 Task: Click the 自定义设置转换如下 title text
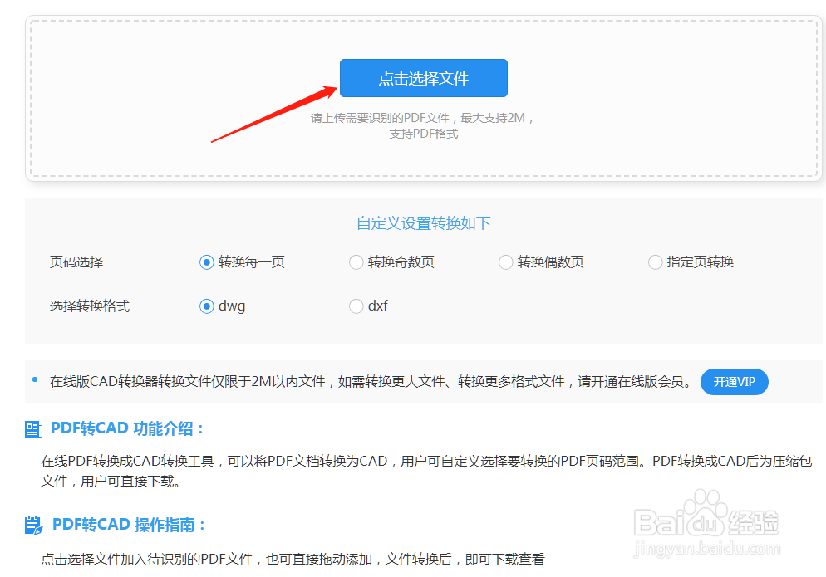coord(424,223)
